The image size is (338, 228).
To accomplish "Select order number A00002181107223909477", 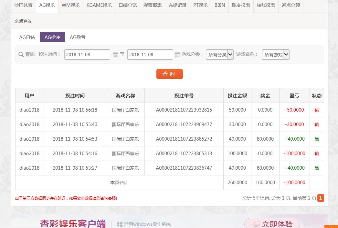I will (184, 124).
